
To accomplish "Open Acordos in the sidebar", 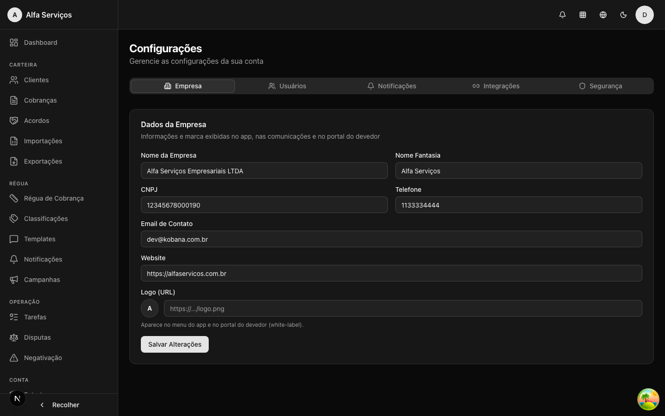I will pos(59,121).
